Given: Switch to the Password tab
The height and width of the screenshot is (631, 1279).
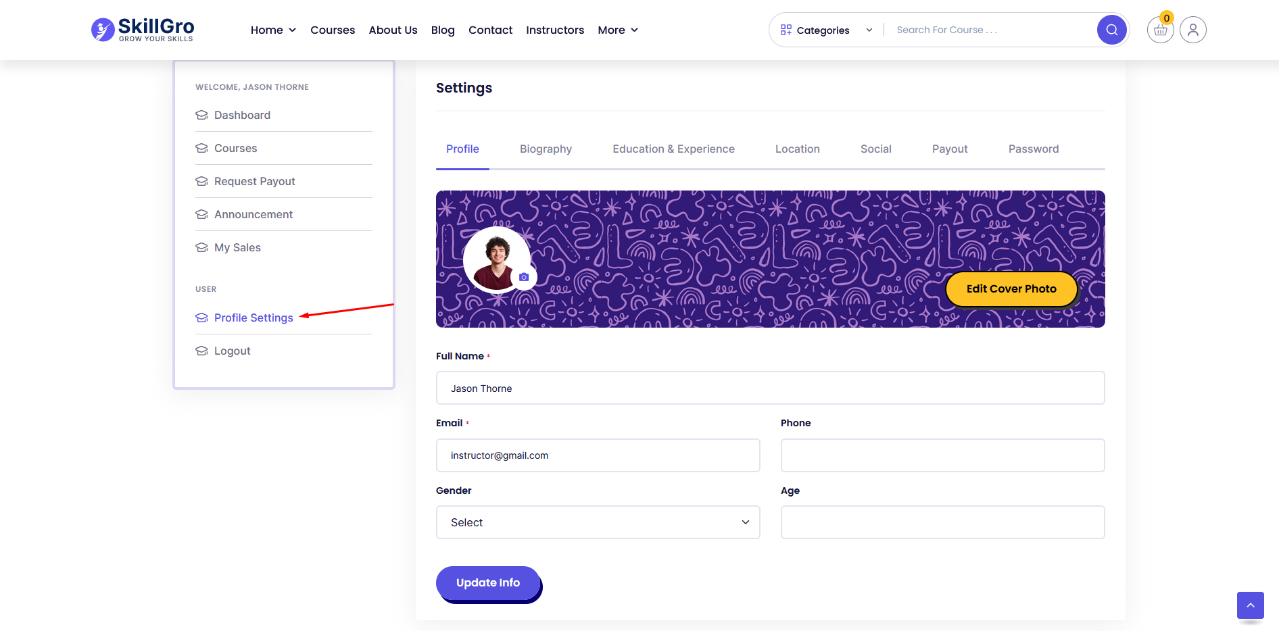Looking at the screenshot, I should [x=1034, y=149].
